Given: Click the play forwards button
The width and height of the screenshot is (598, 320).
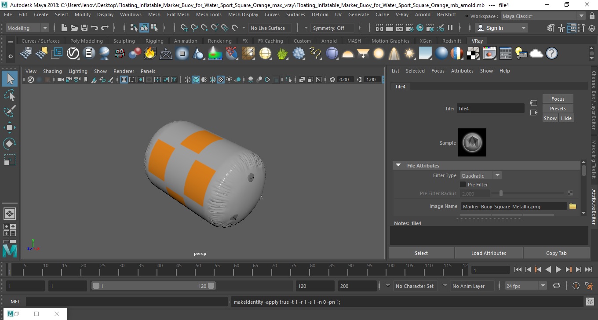Looking at the screenshot, I should click(558, 269).
